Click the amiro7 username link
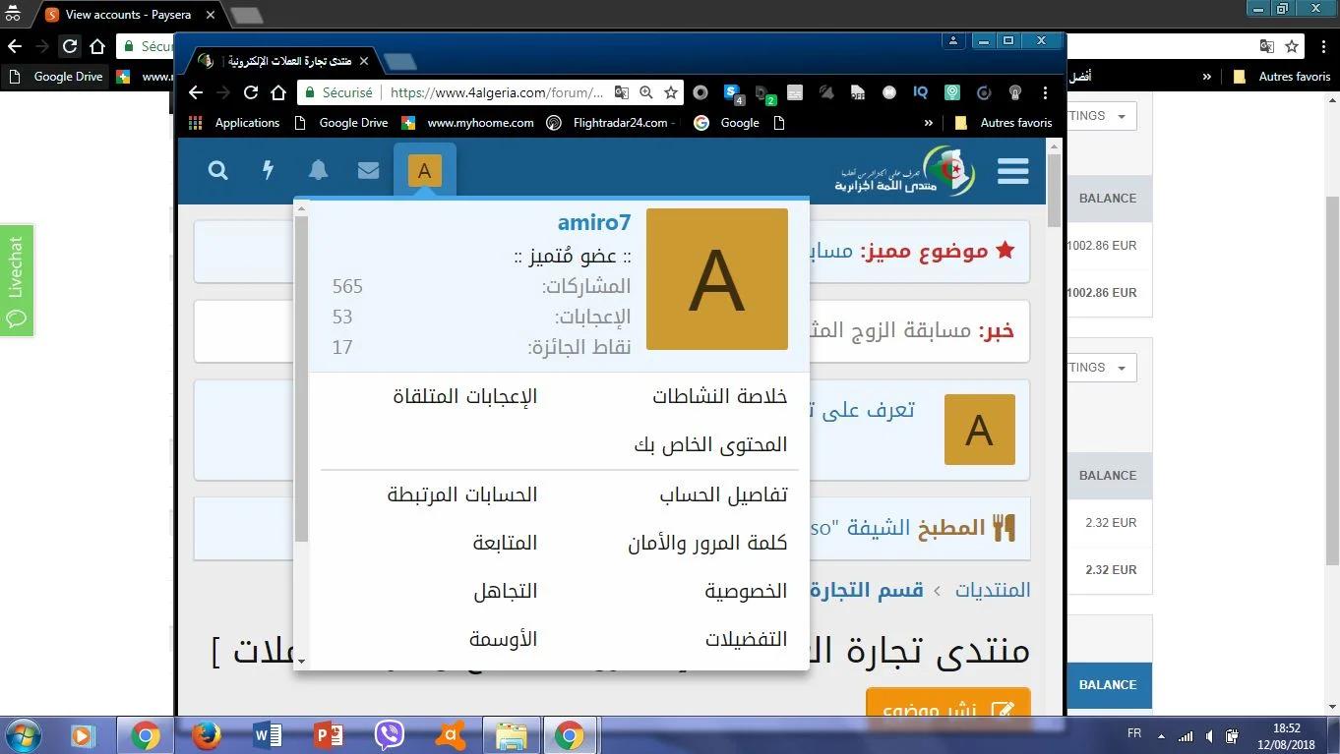 click(593, 223)
